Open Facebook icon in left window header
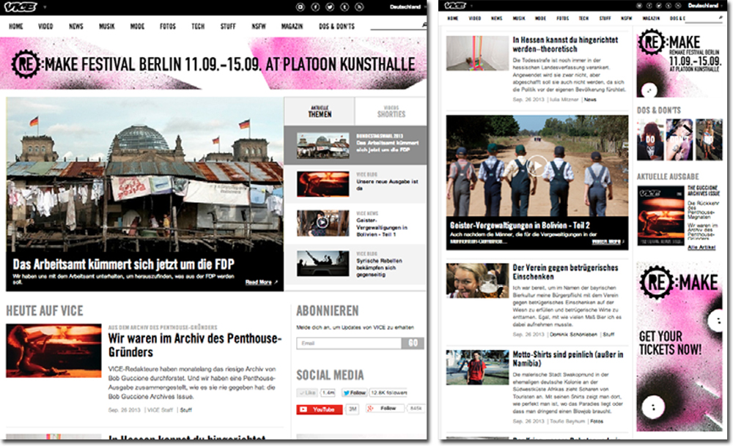Image resolution: width=733 pixels, height=446 pixels. pos(315,7)
